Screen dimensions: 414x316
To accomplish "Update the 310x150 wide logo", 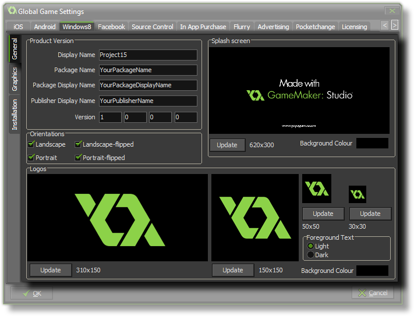I will (x=51, y=270).
